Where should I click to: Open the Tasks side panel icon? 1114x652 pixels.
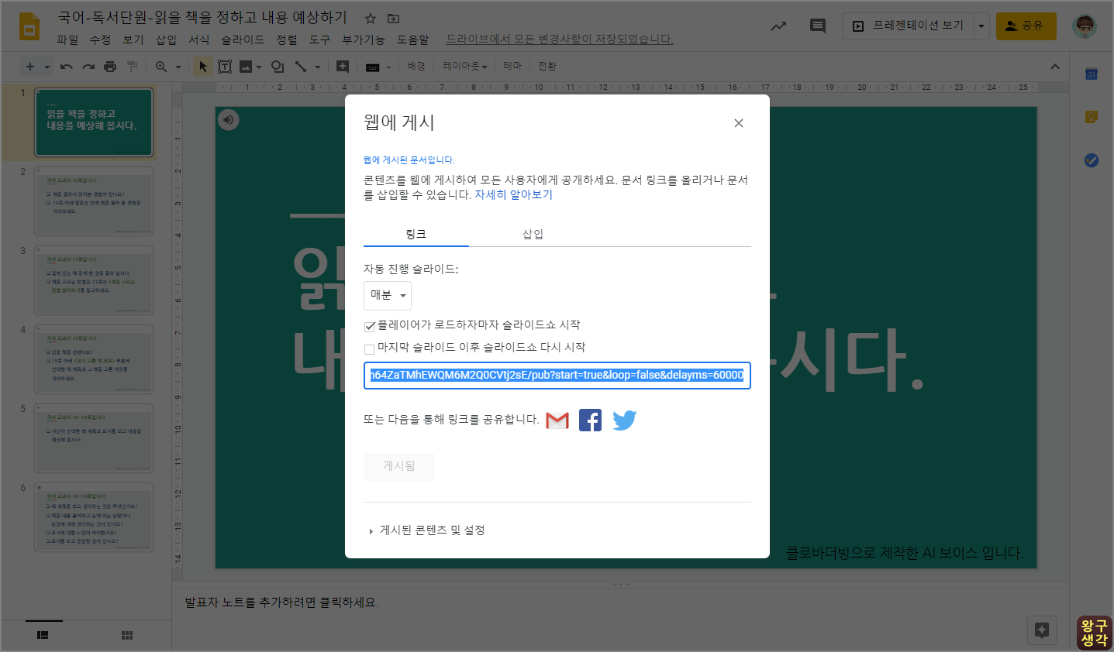(x=1092, y=160)
